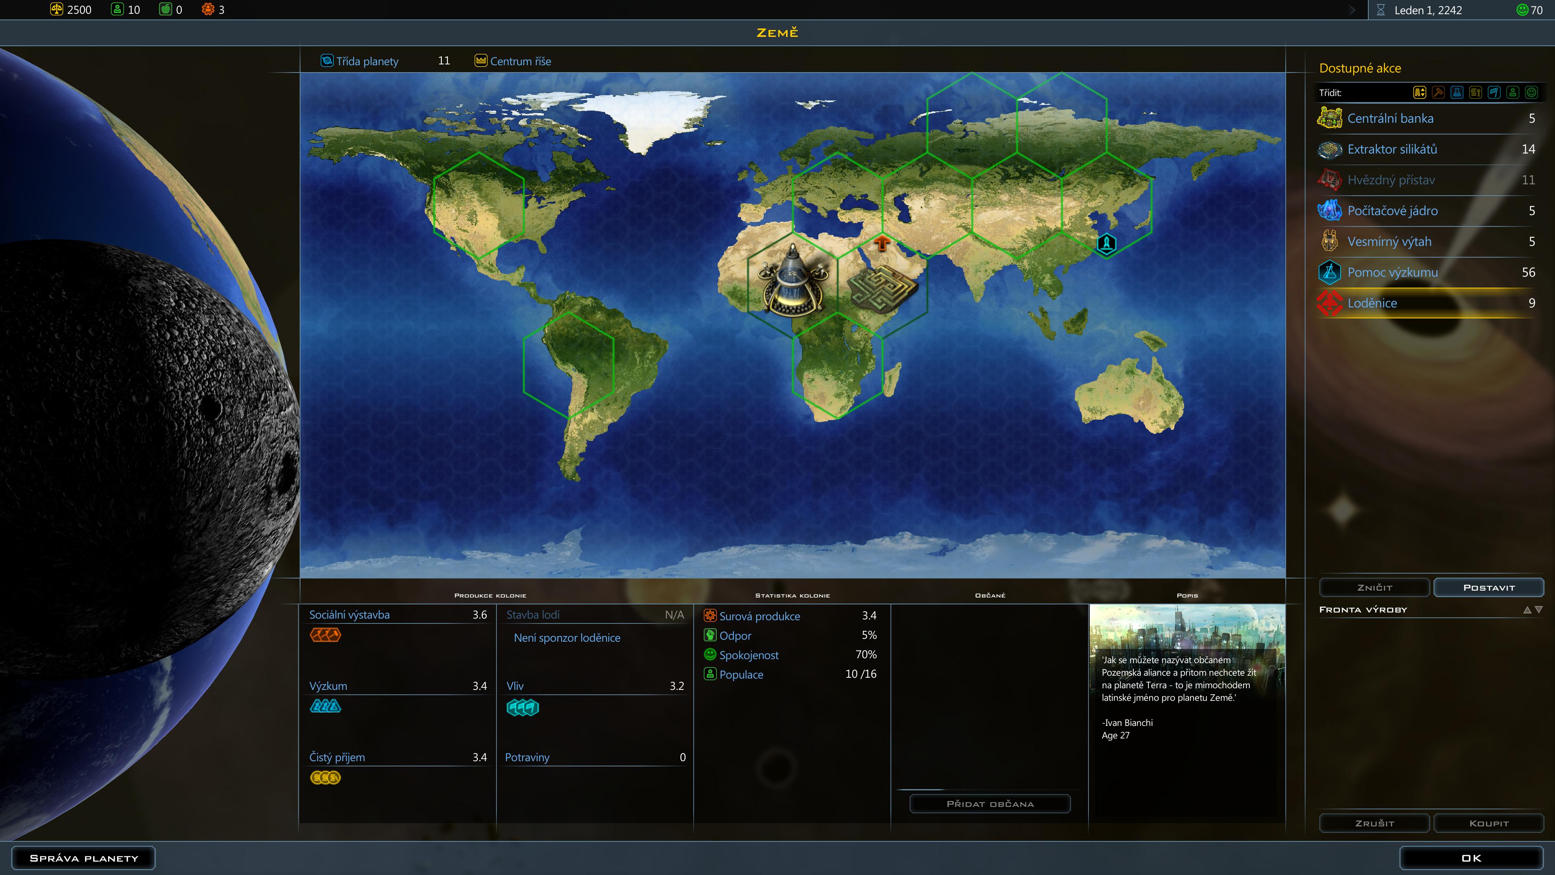Screen dimensions: 1555x875
Task: Select Centrální banka from available actions
Action: coord(1390,118)
